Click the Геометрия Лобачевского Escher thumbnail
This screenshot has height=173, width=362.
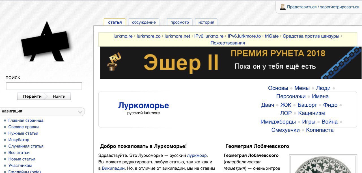(323, 164)
